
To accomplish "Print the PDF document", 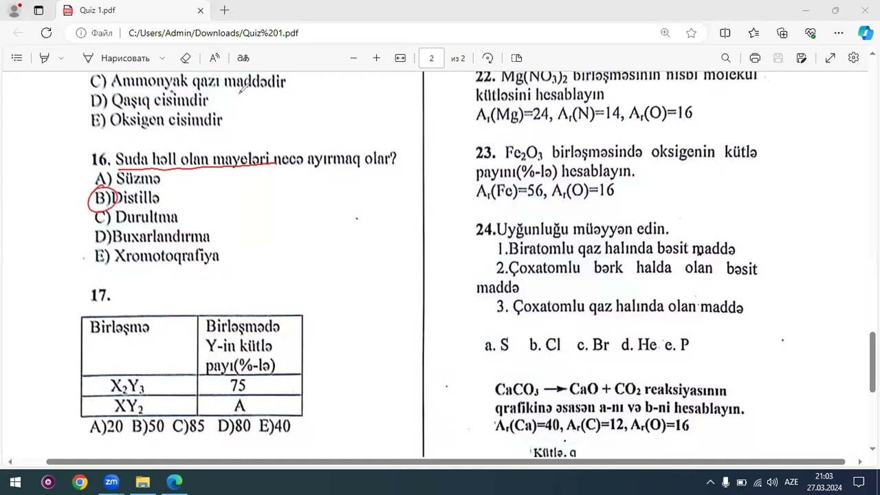I will pyautogui.click(x=755, y=58).
